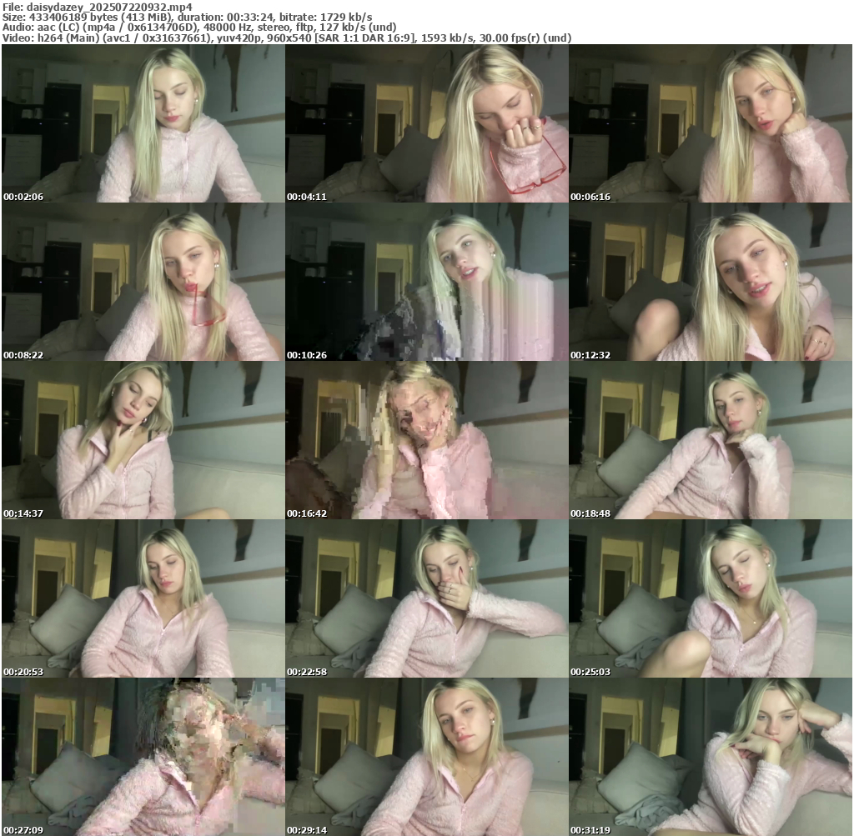854x836 pixels.
Task: Click the Video h264 codec info line
Action: 287,38
